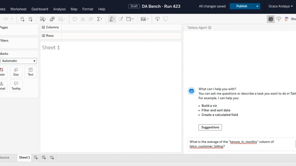Switch to the Data Source tab
296x166 pixels.
coord(5,158)
